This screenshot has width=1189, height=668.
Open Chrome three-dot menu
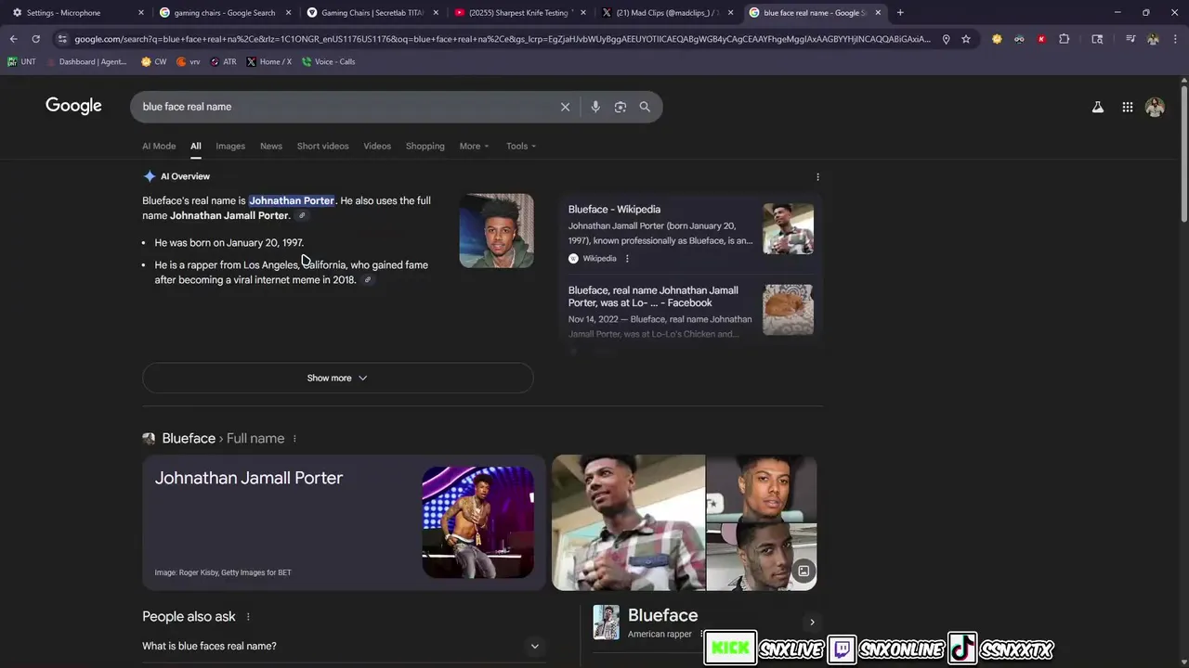1174,39
